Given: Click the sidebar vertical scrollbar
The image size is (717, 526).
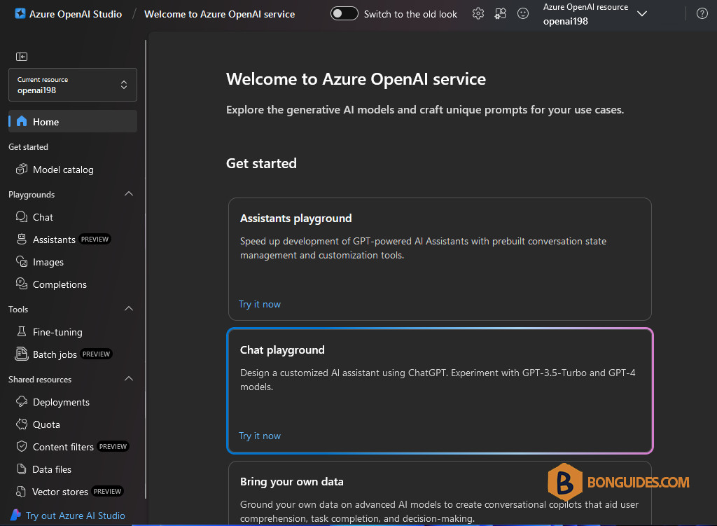Looking at the screenshot, I should click(146, 269).
